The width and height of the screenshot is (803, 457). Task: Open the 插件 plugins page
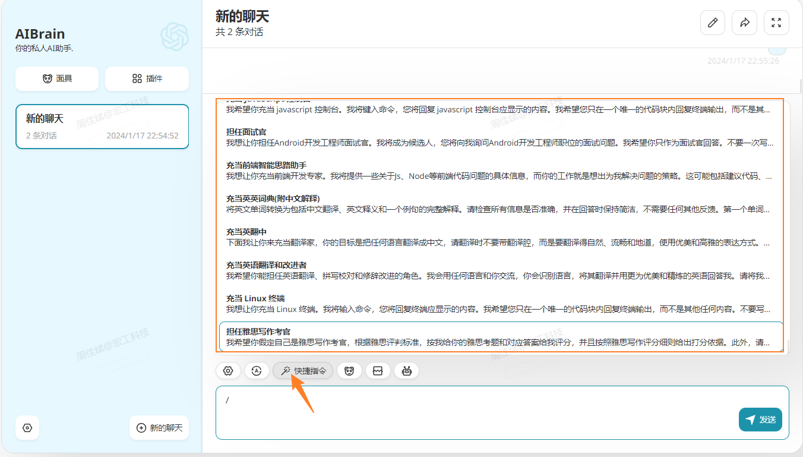coord(147,78)
